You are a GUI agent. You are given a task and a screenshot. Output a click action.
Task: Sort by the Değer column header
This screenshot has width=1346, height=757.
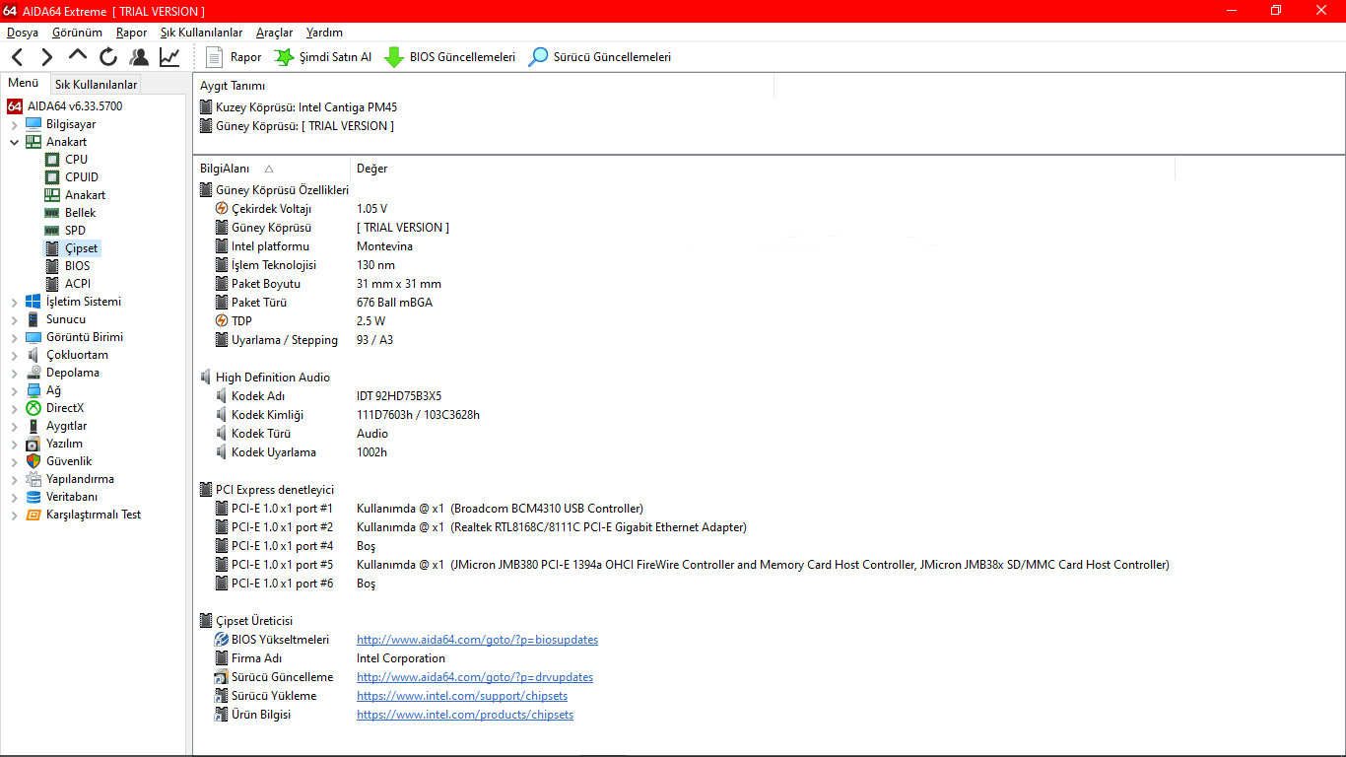[x=763, y=169]
